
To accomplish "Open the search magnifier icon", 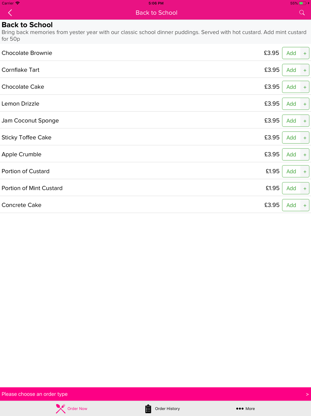I will [x=302, y=13].
